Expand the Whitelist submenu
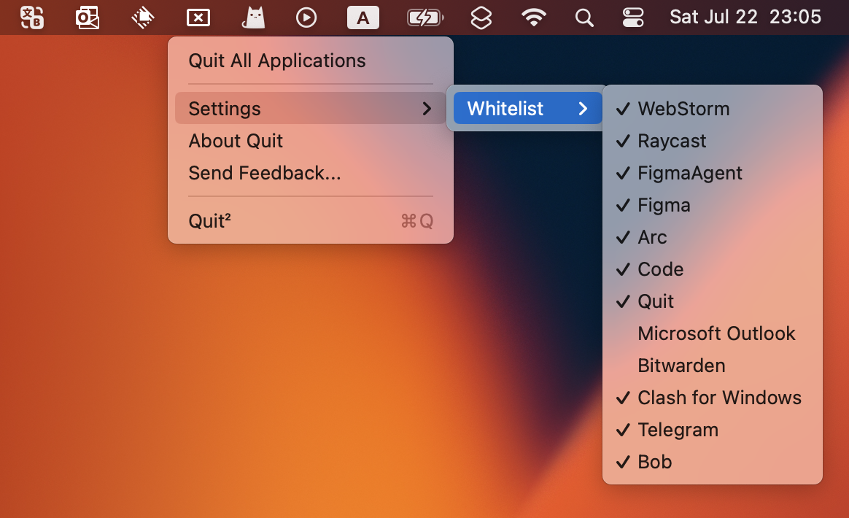This screenshot has width=849, height=518. tap(527, 109)
